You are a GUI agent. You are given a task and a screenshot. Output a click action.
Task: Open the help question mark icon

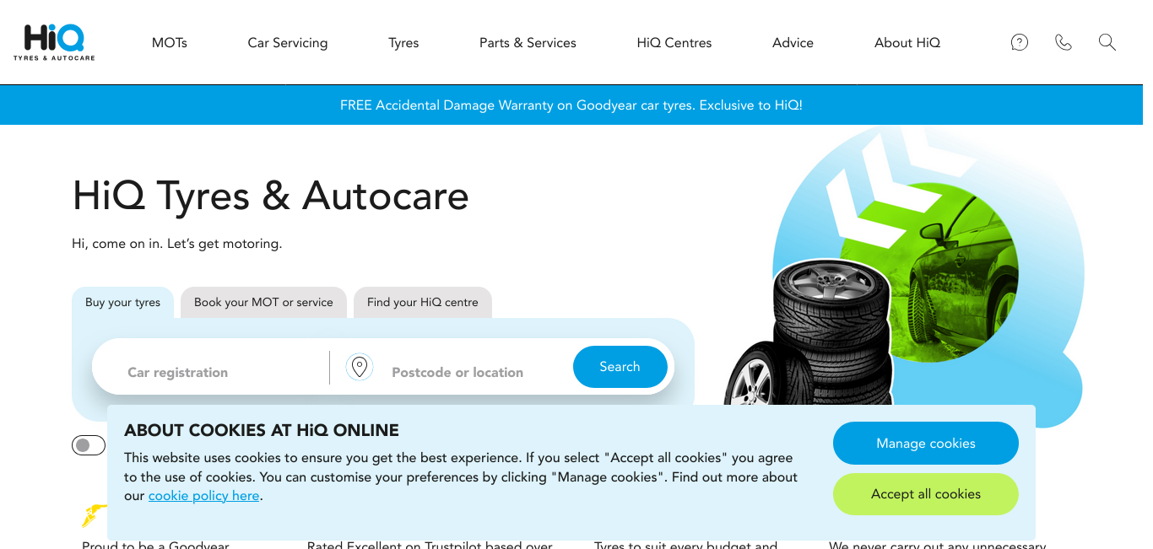[1020, 42]
